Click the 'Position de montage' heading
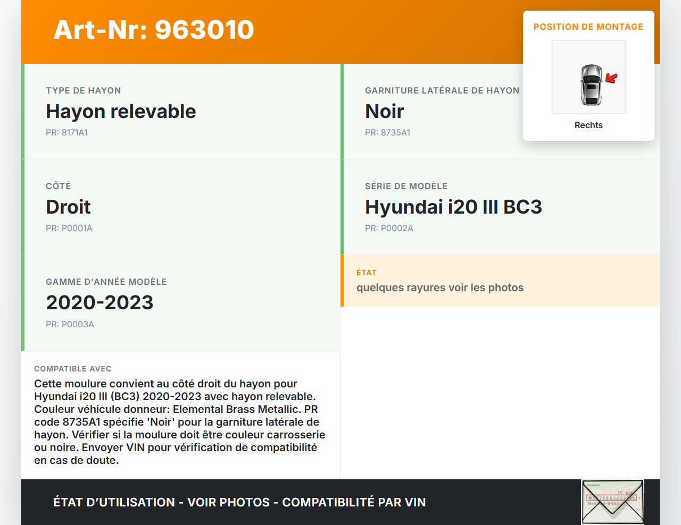 pyautogui.click(x=588, y=27)
